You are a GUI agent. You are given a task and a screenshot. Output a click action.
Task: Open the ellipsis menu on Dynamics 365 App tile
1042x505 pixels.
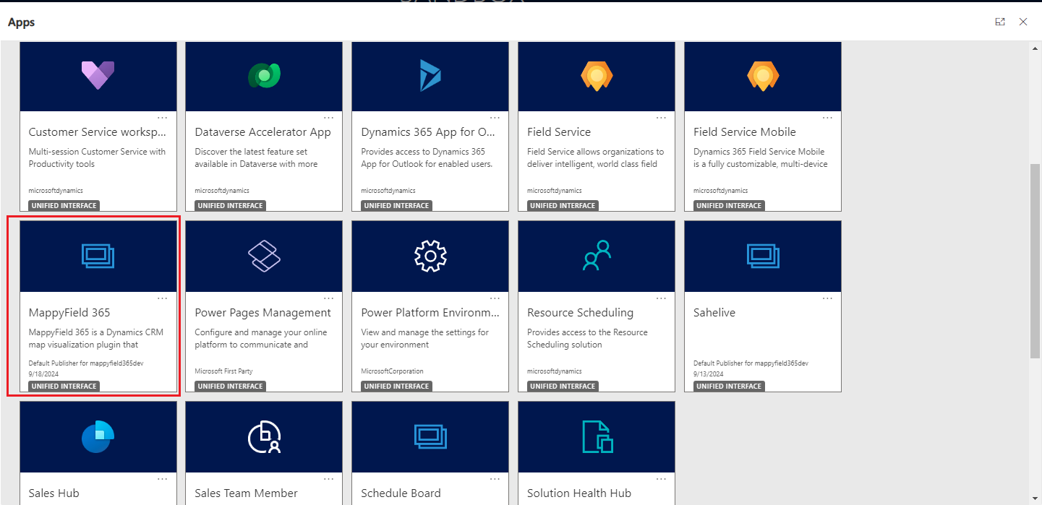point(495,118)
